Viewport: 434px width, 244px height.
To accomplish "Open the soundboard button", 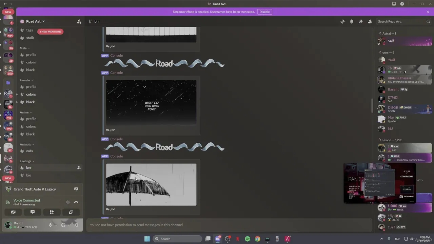I will tap(71, 212).
